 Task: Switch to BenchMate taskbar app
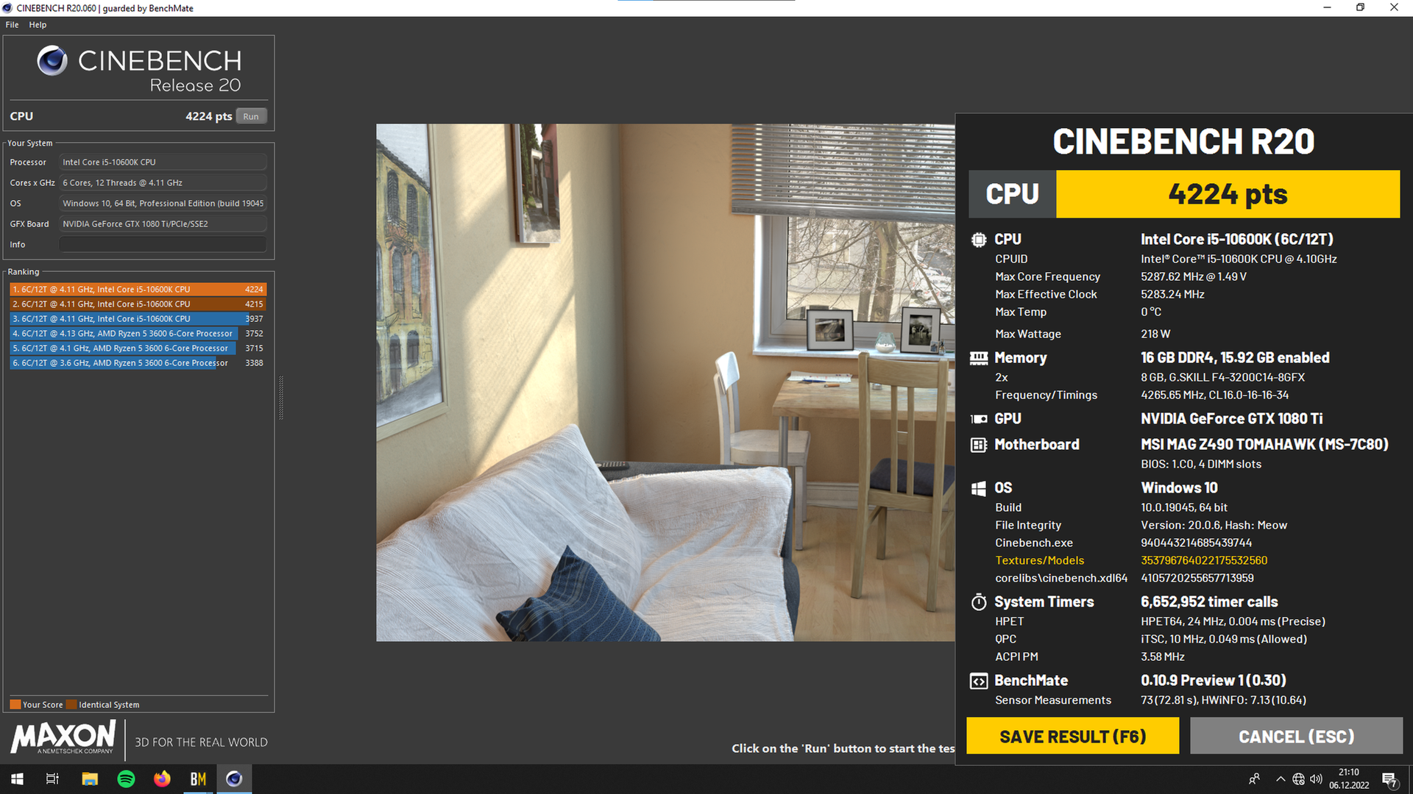click(198, 779)
